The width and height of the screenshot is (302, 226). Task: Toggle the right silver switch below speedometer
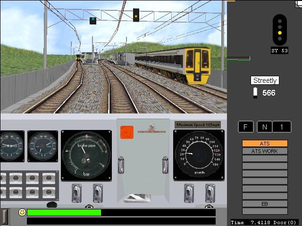(x=209, y=192)
